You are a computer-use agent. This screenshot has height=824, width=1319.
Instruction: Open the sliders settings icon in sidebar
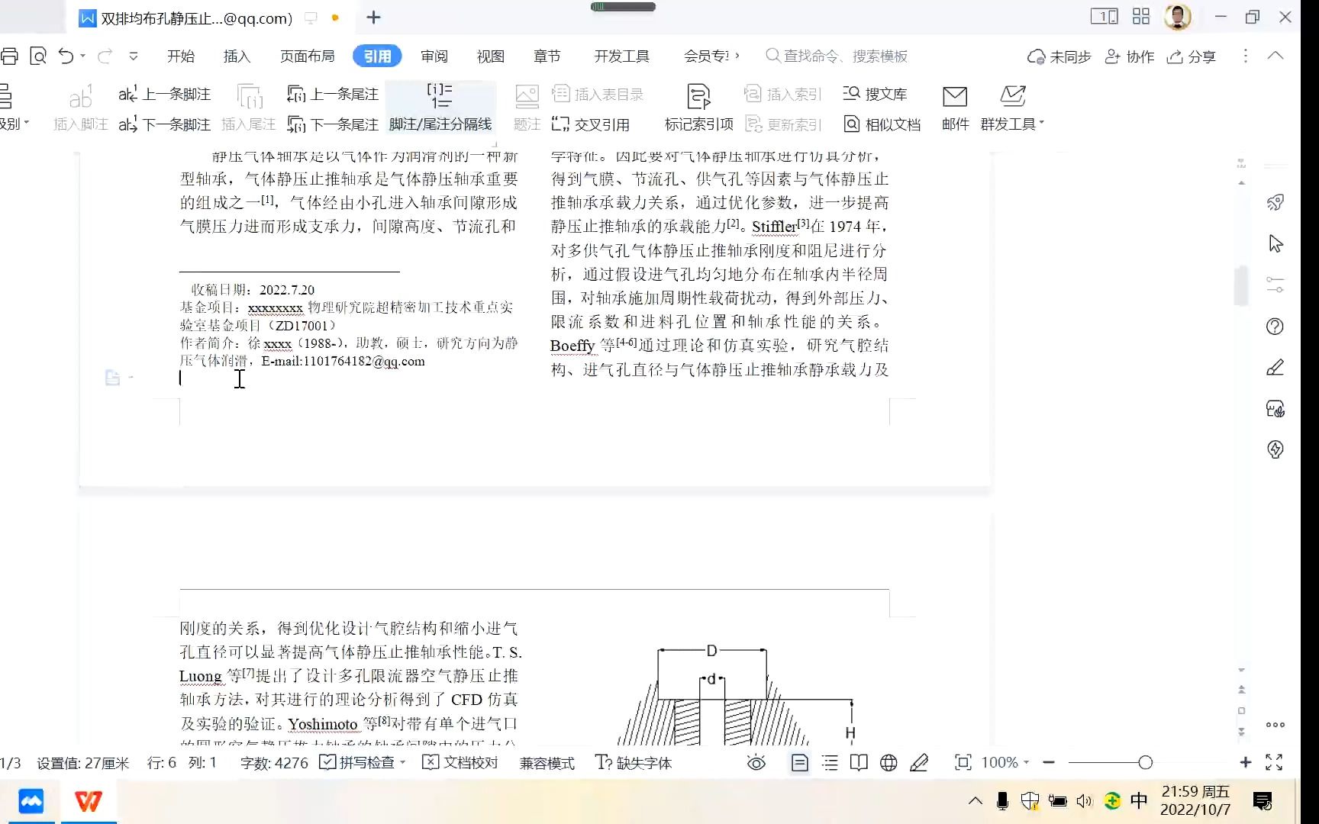(x=1275, y=285)
